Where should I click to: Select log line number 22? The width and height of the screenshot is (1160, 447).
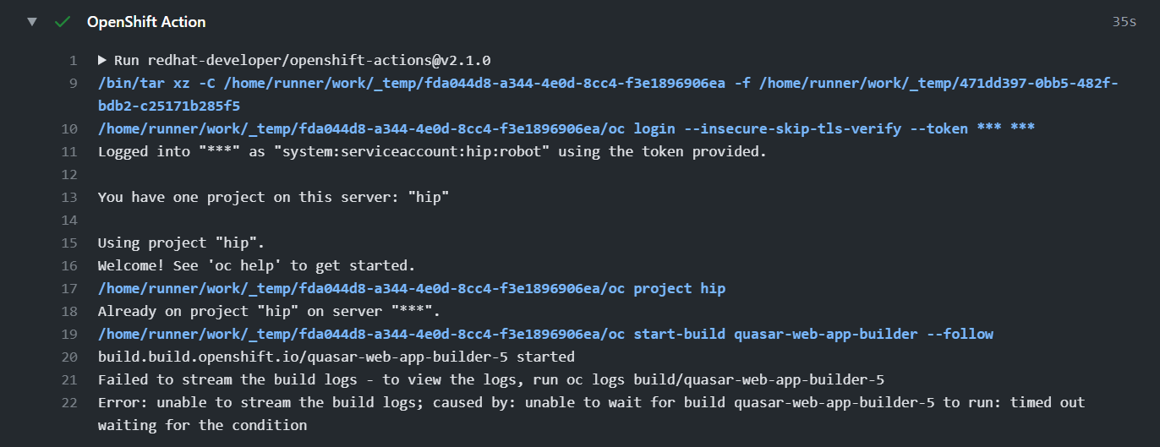point(69,403)
